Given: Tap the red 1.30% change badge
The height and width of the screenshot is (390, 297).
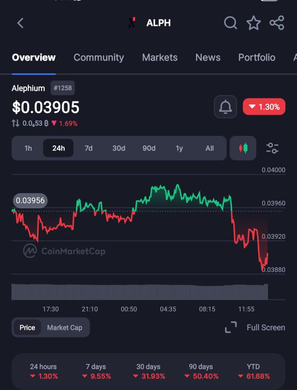Looking at the screenshot, I should [264, 107].
